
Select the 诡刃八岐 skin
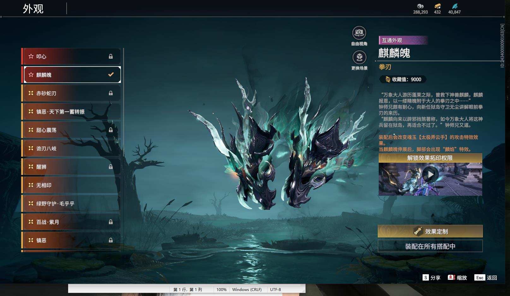[x=71, y=148]
